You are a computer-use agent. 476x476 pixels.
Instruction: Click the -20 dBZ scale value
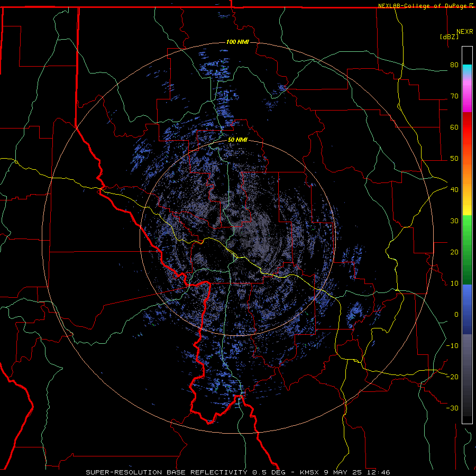[x=452, y=377]
